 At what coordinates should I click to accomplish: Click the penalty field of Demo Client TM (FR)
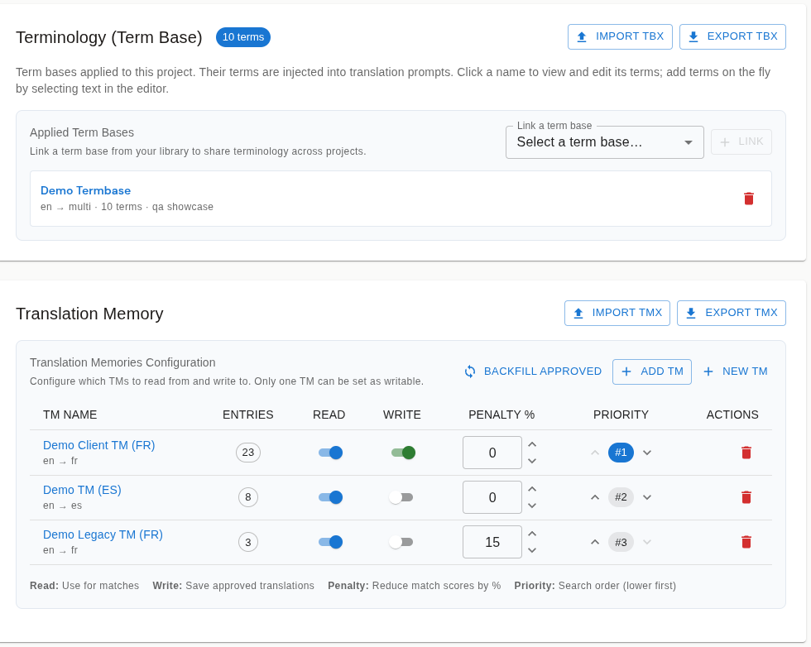[x=492, y=453]
